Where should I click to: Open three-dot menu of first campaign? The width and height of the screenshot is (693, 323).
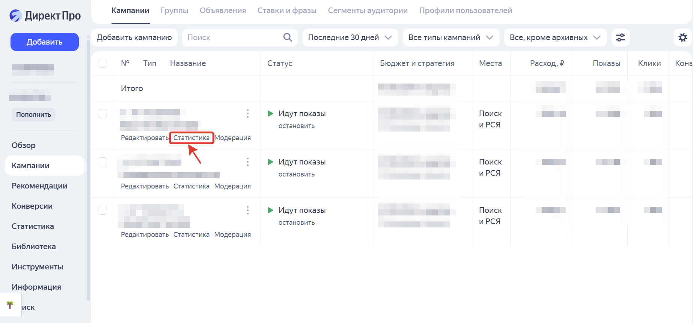pos(248,114)
